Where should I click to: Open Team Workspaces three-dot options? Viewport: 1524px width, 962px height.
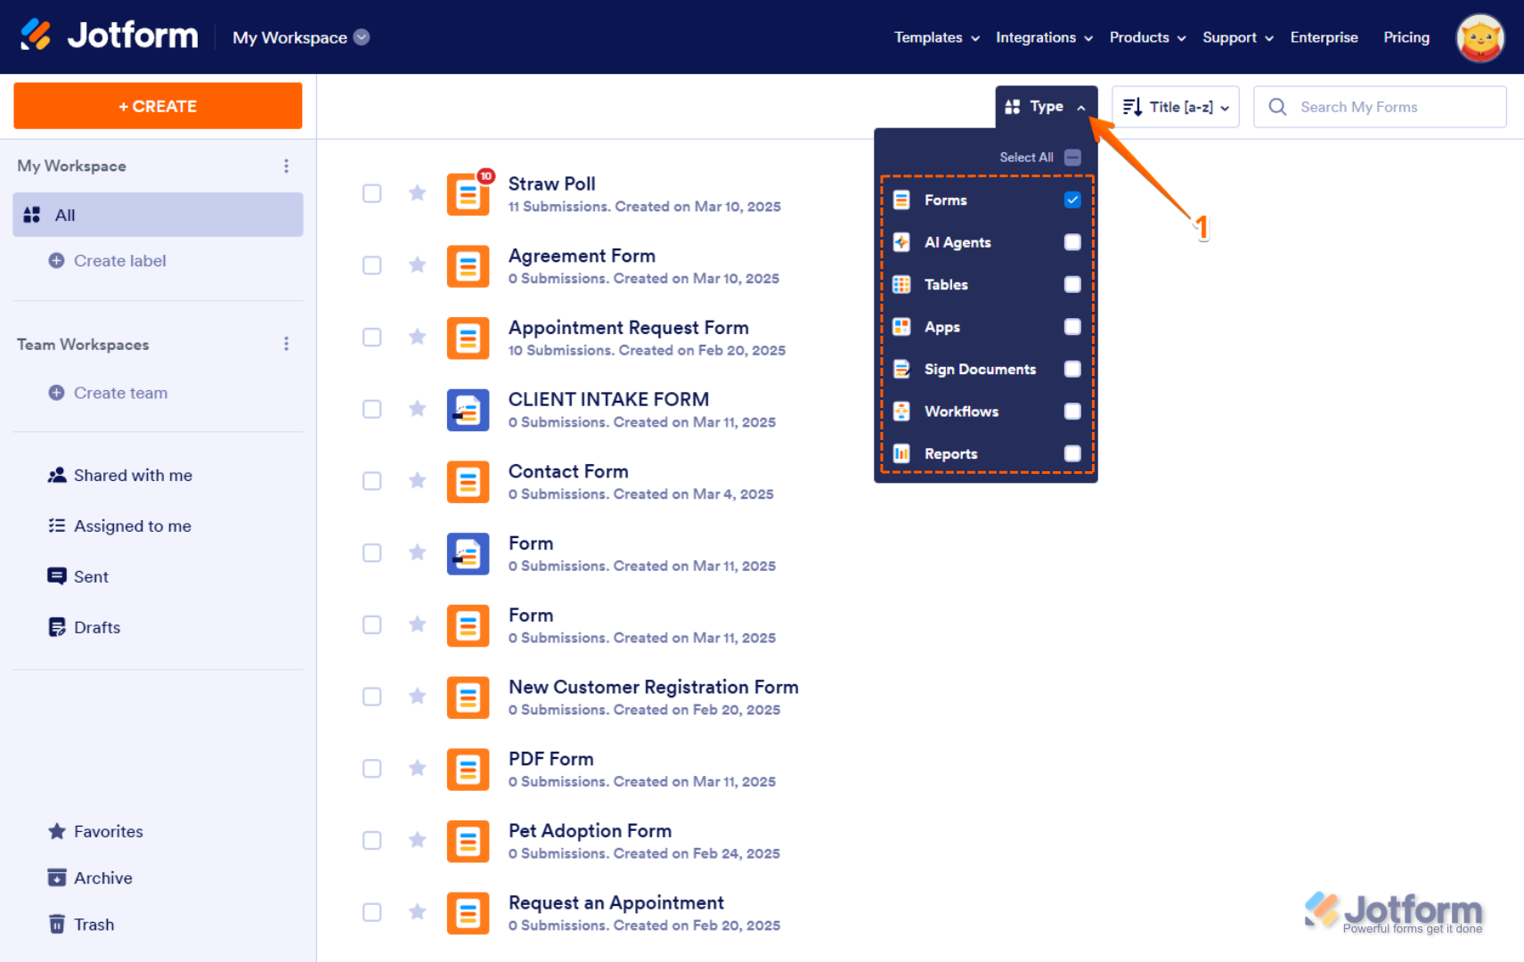click(x=286, y=344)
